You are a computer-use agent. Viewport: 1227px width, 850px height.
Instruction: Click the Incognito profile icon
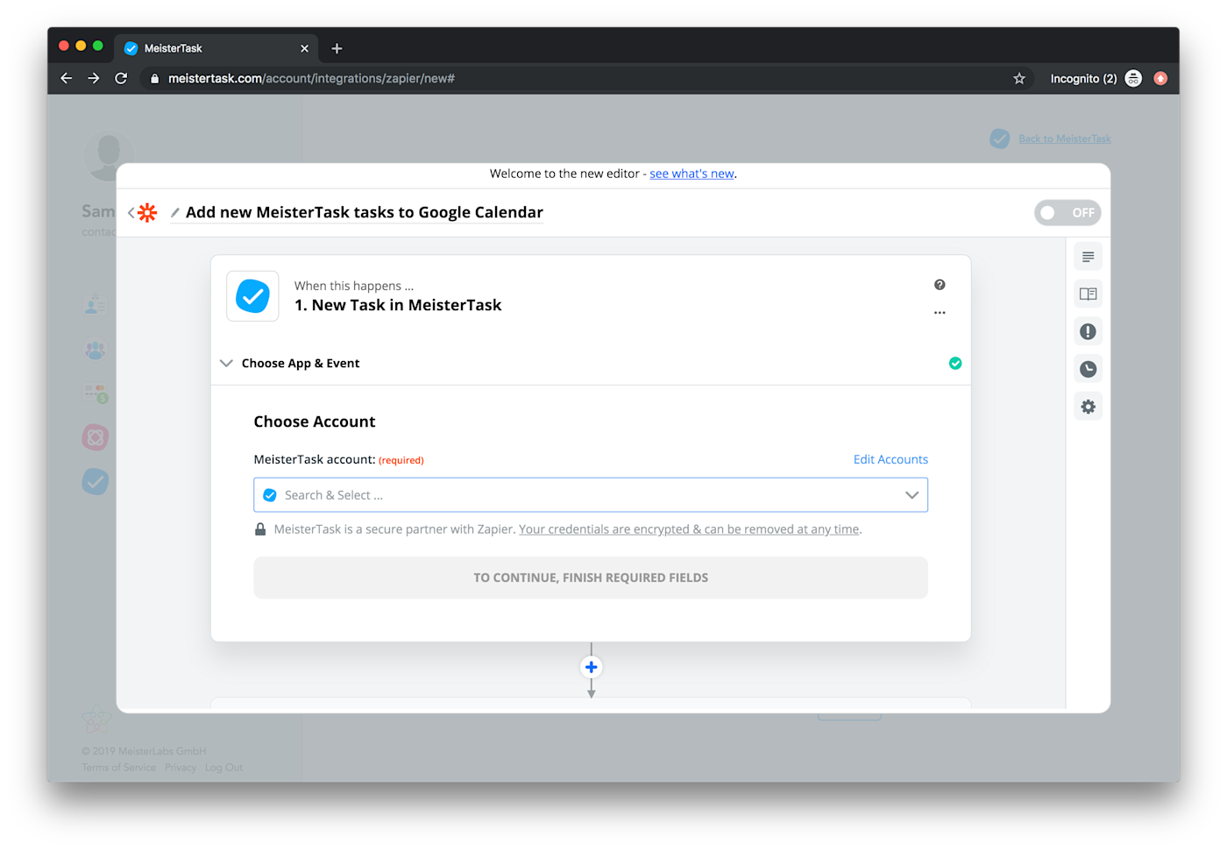[x=1133, y=79]
